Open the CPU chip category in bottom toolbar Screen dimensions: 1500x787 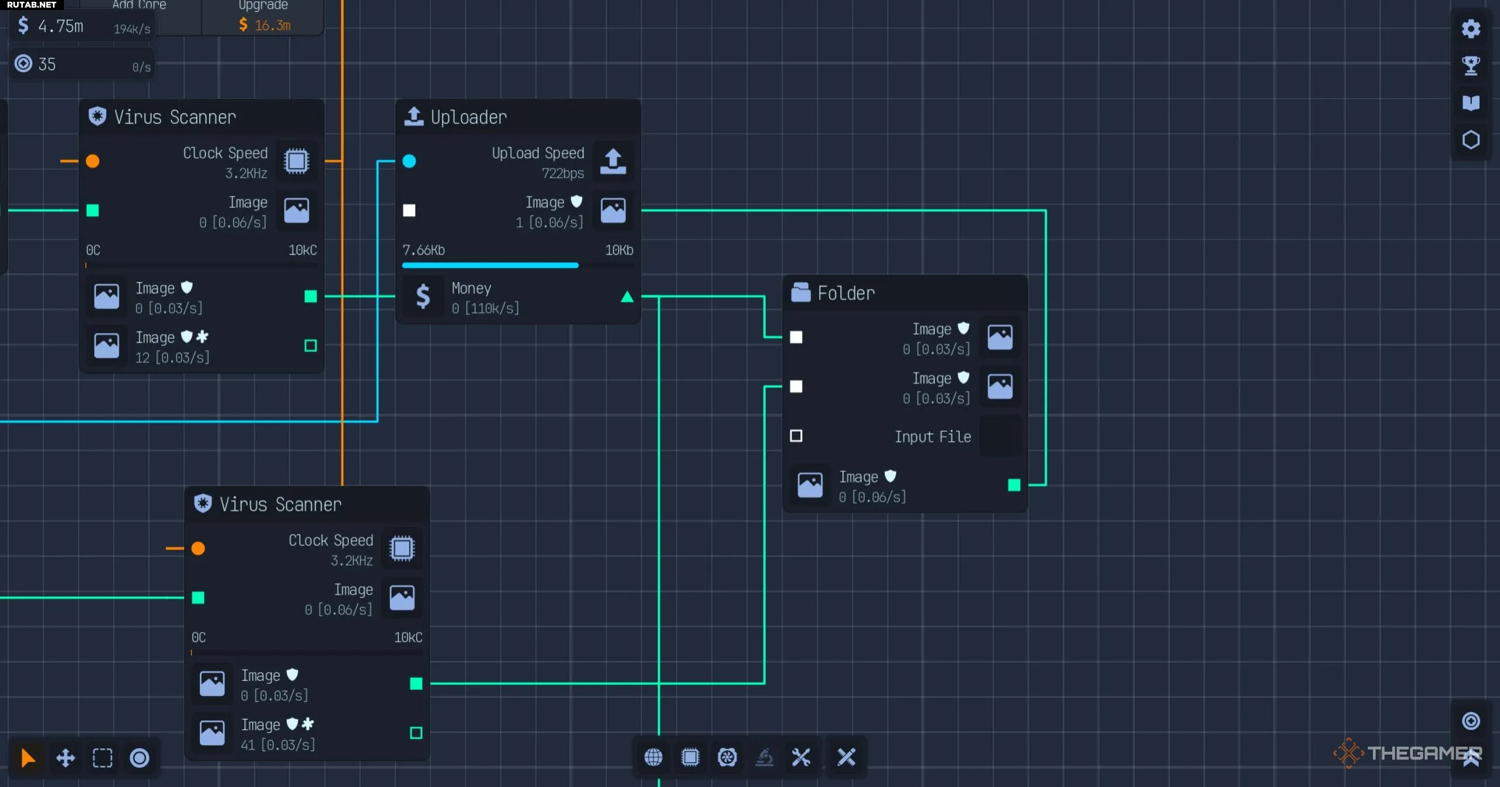coord(690,757)
